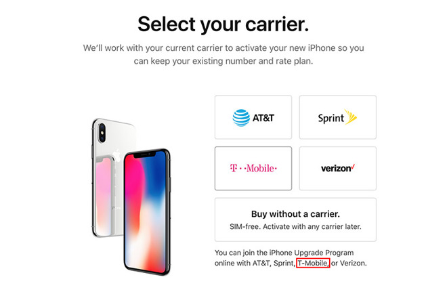Viewport: 447px width, 292px height.
Task: Click the red-outlined T-Mobile text
Action: 313,263
